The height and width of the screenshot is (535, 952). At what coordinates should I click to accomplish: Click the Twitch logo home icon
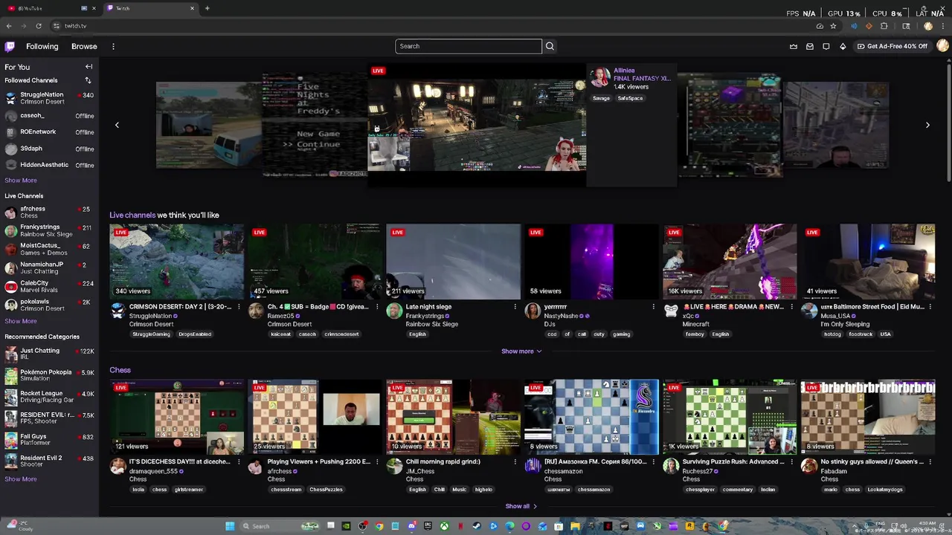pos(10,46)
